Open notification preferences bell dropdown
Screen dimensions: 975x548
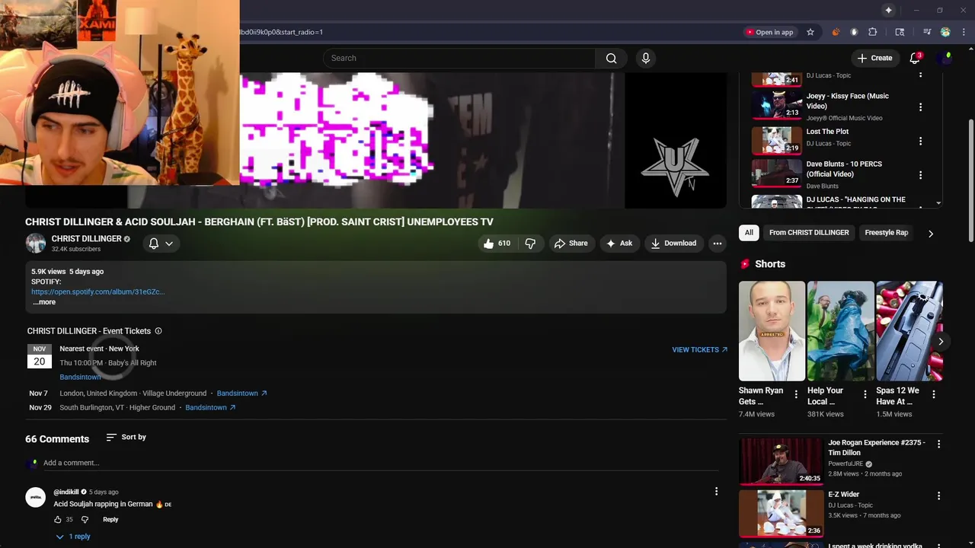(161, 244)
